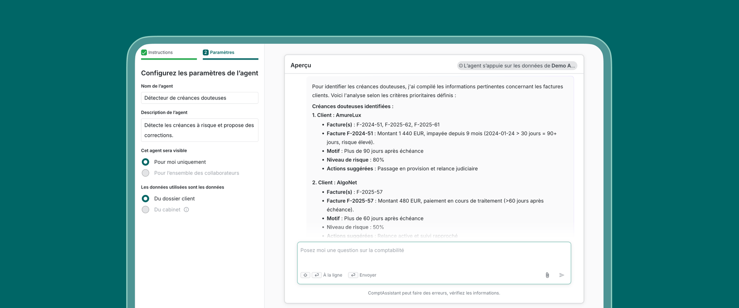Click the Enter key icon beside Envoyer
Viewport: 739px width, 308px height.
point(353,275)
